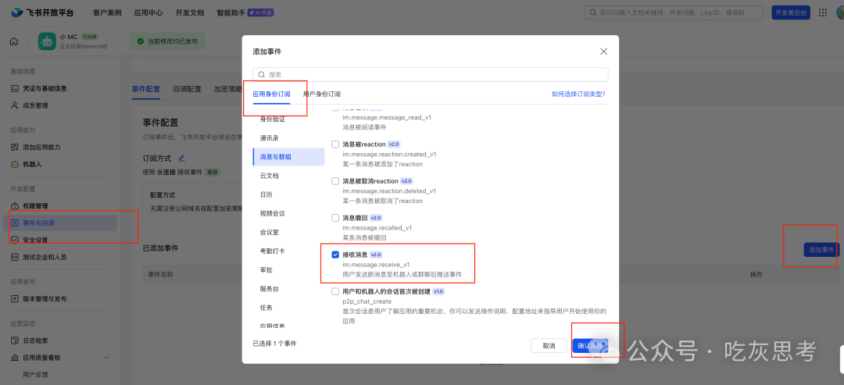The width and height of the screenshot is (844, 385).
Task: Check the 消息被reaction event checkbox
Action: point(335,144)
